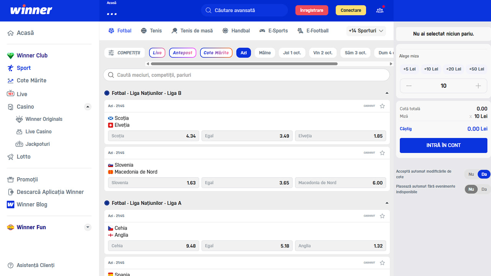Screen dimensions: 491x276
Task: Click the Conectare button
Action: point(351,10)
